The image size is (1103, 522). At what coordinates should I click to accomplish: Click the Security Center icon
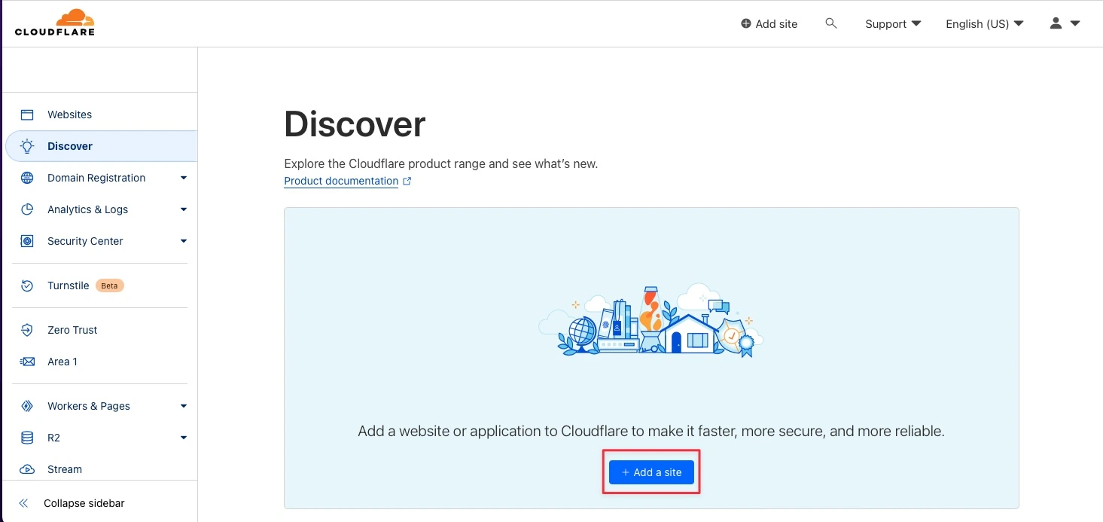27,241
